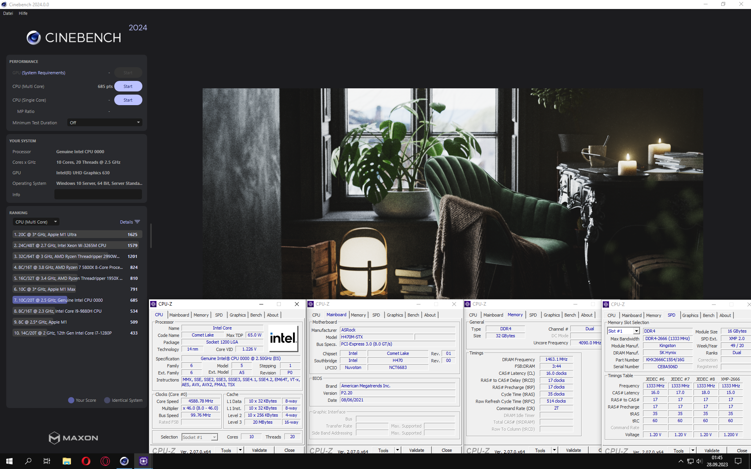The height and width of the screenshot is (469, 751).
Task: Click the Intel logo in CPU-Z
Action: click(x=283, y=338)
